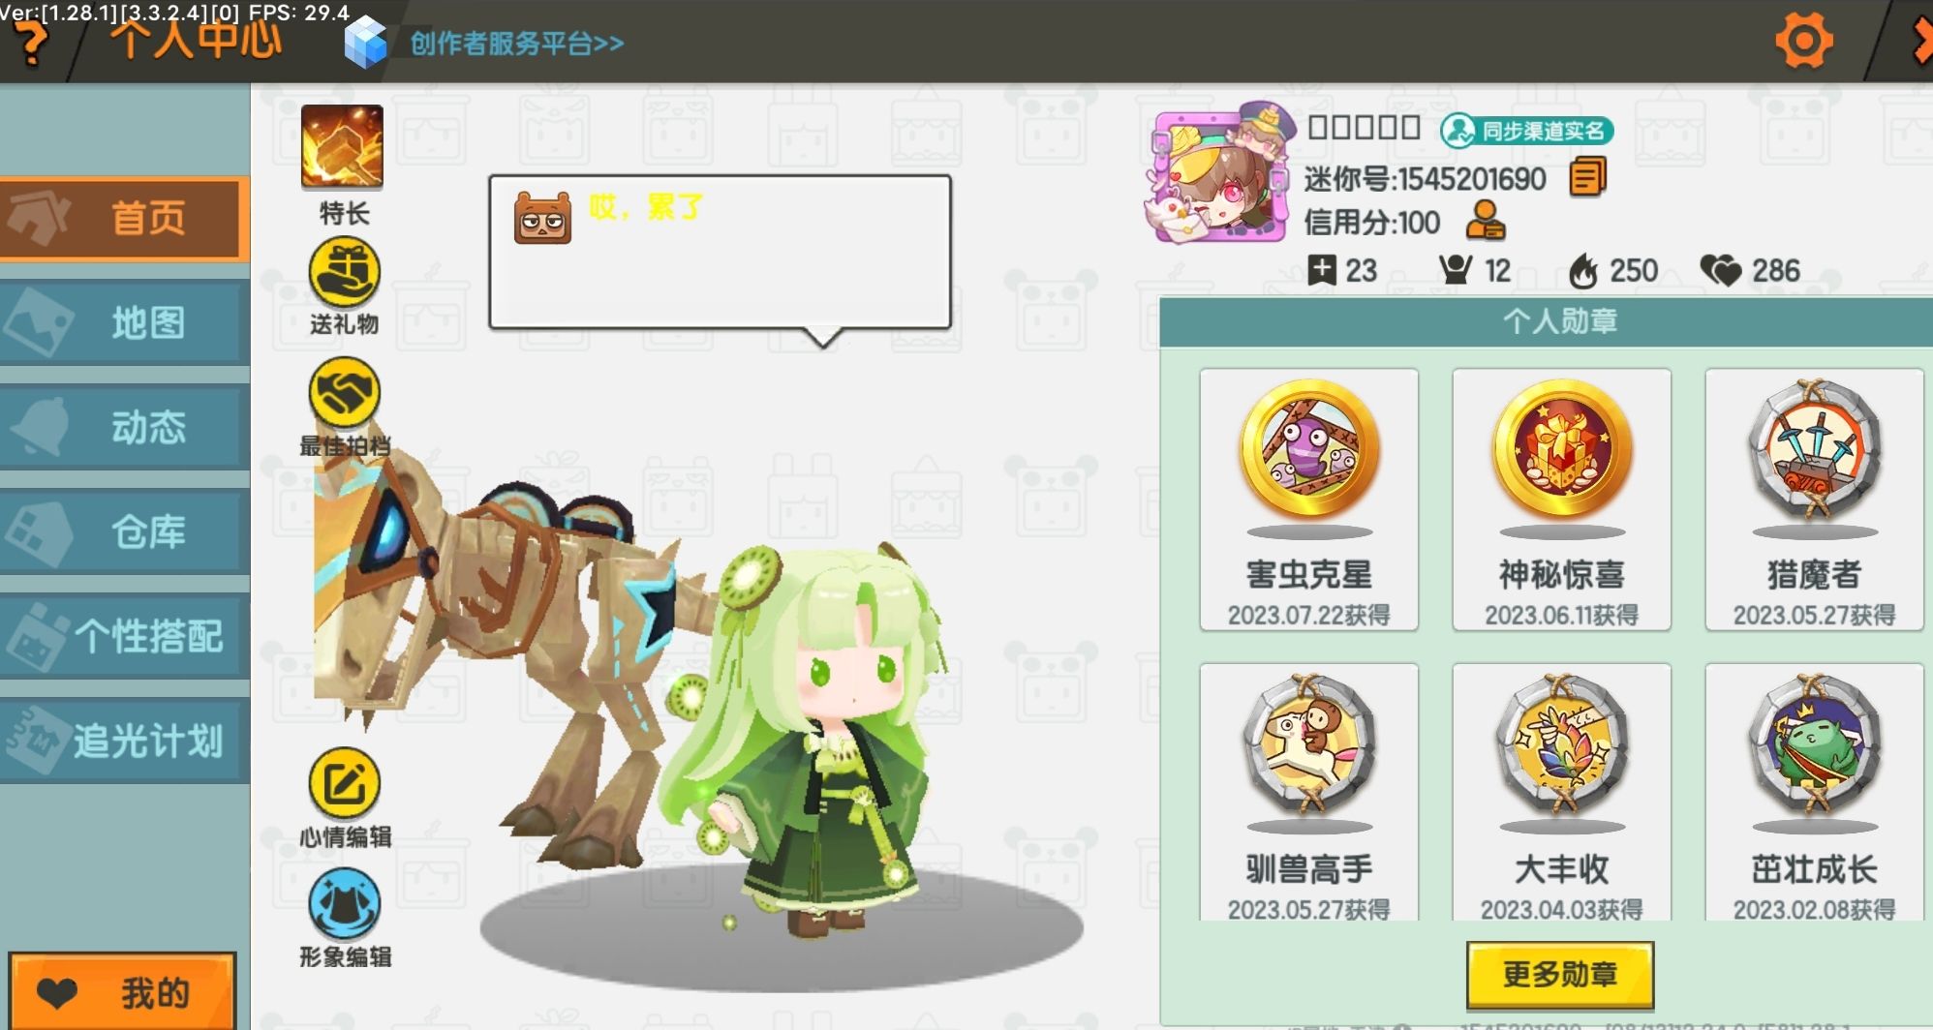This screenshot has height=1030, width=1933.
Task: Click the orange question mark help icon
Action: pyautogui.click(x=31, y=45)
